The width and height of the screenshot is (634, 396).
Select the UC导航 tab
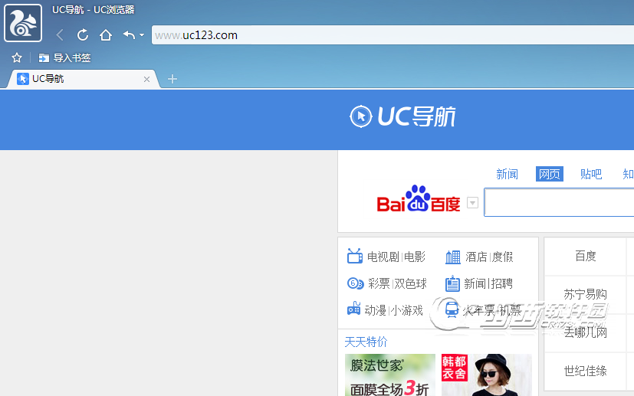[x=83, y=79]
